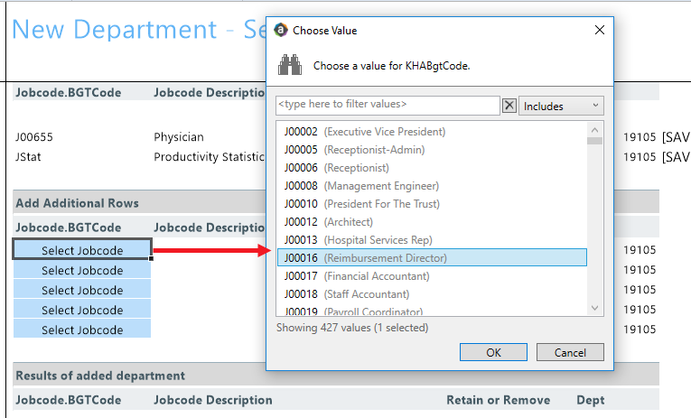Screen dimensions: 691x418
Task: Select J00002 Executive Vice President
Action: tap(364, 132)
